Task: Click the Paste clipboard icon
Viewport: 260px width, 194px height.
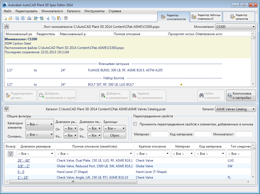Action: (x=59, y=18)
